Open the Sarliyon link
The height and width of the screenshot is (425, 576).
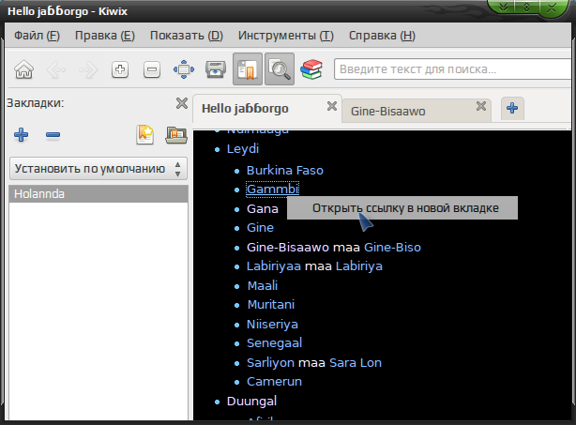coord(270,363)
